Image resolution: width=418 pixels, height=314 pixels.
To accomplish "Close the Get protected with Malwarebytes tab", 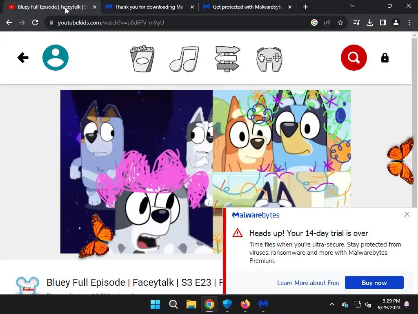I will pos(290,7).
